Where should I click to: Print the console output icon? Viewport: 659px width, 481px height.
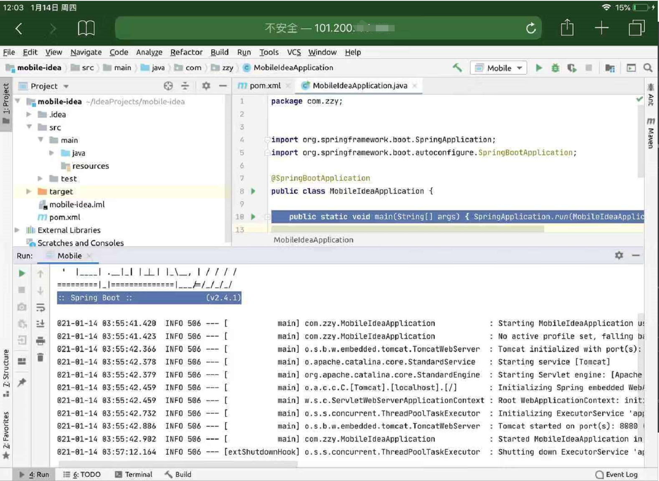tap(40, 341)
